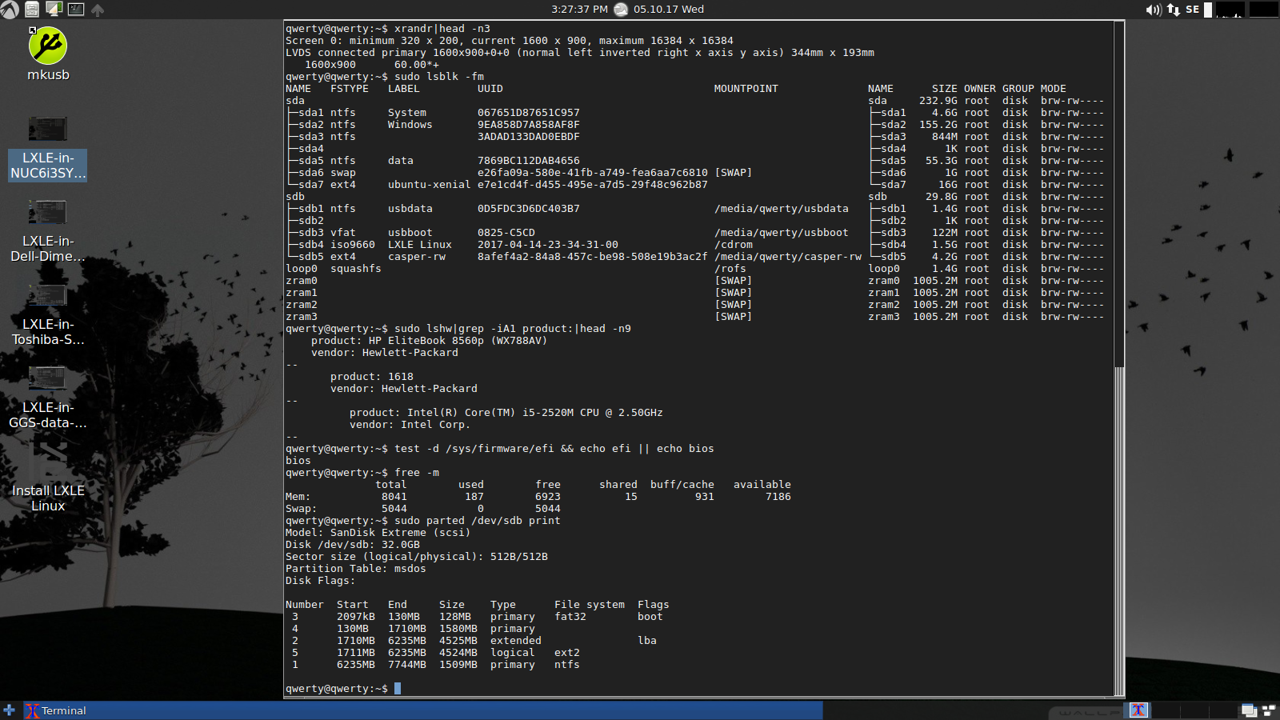
Task: Click the '/media/qwerty/casper-rw' mountpoint text
Action: click(788, 257)
